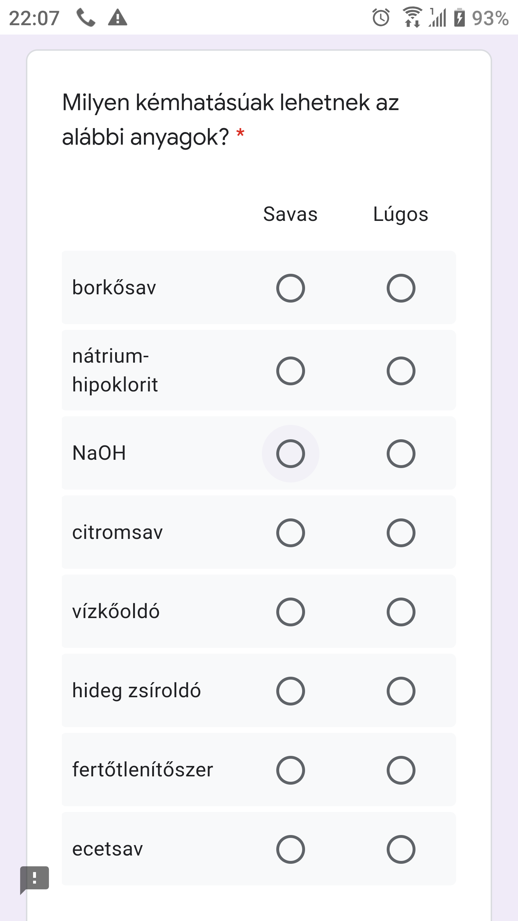
Task: Tap the Lúgos column header
Action: click(x=401, y=214)
